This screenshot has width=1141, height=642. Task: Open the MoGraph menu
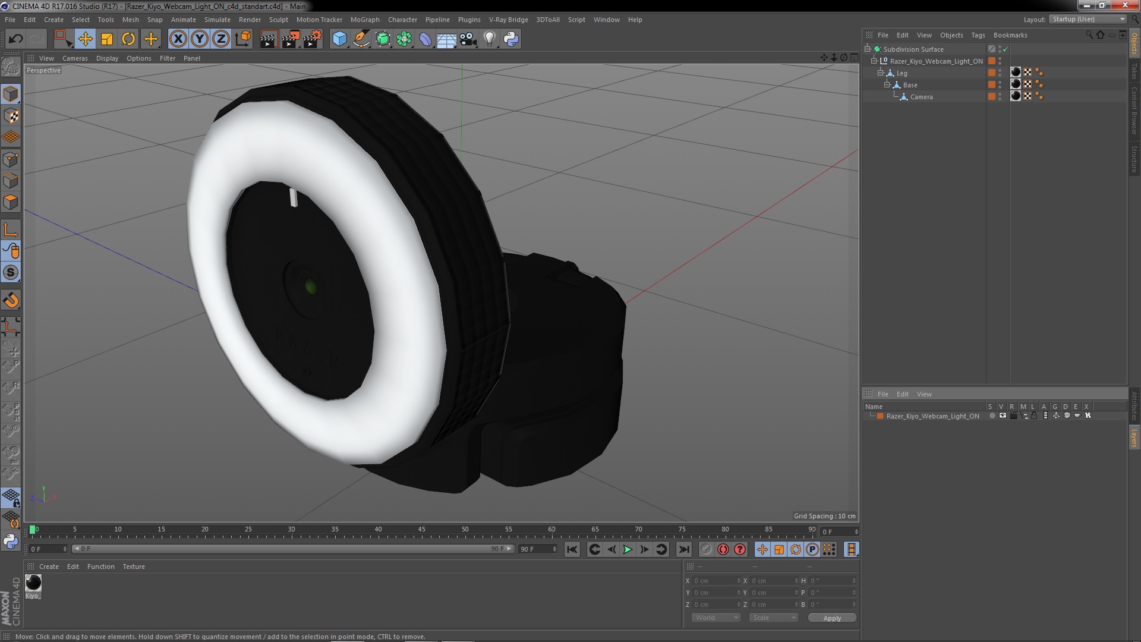point(364,20)
